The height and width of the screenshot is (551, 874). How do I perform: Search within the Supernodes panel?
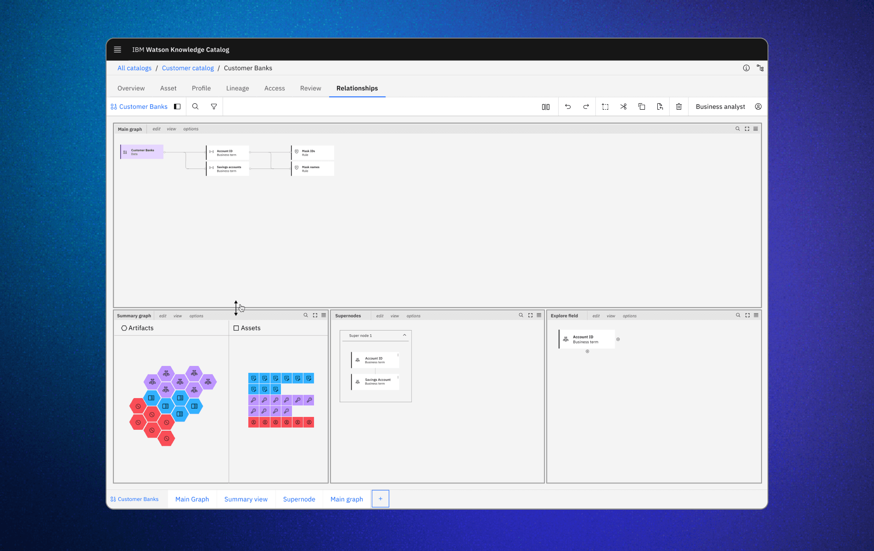click(x=521, y=315)
